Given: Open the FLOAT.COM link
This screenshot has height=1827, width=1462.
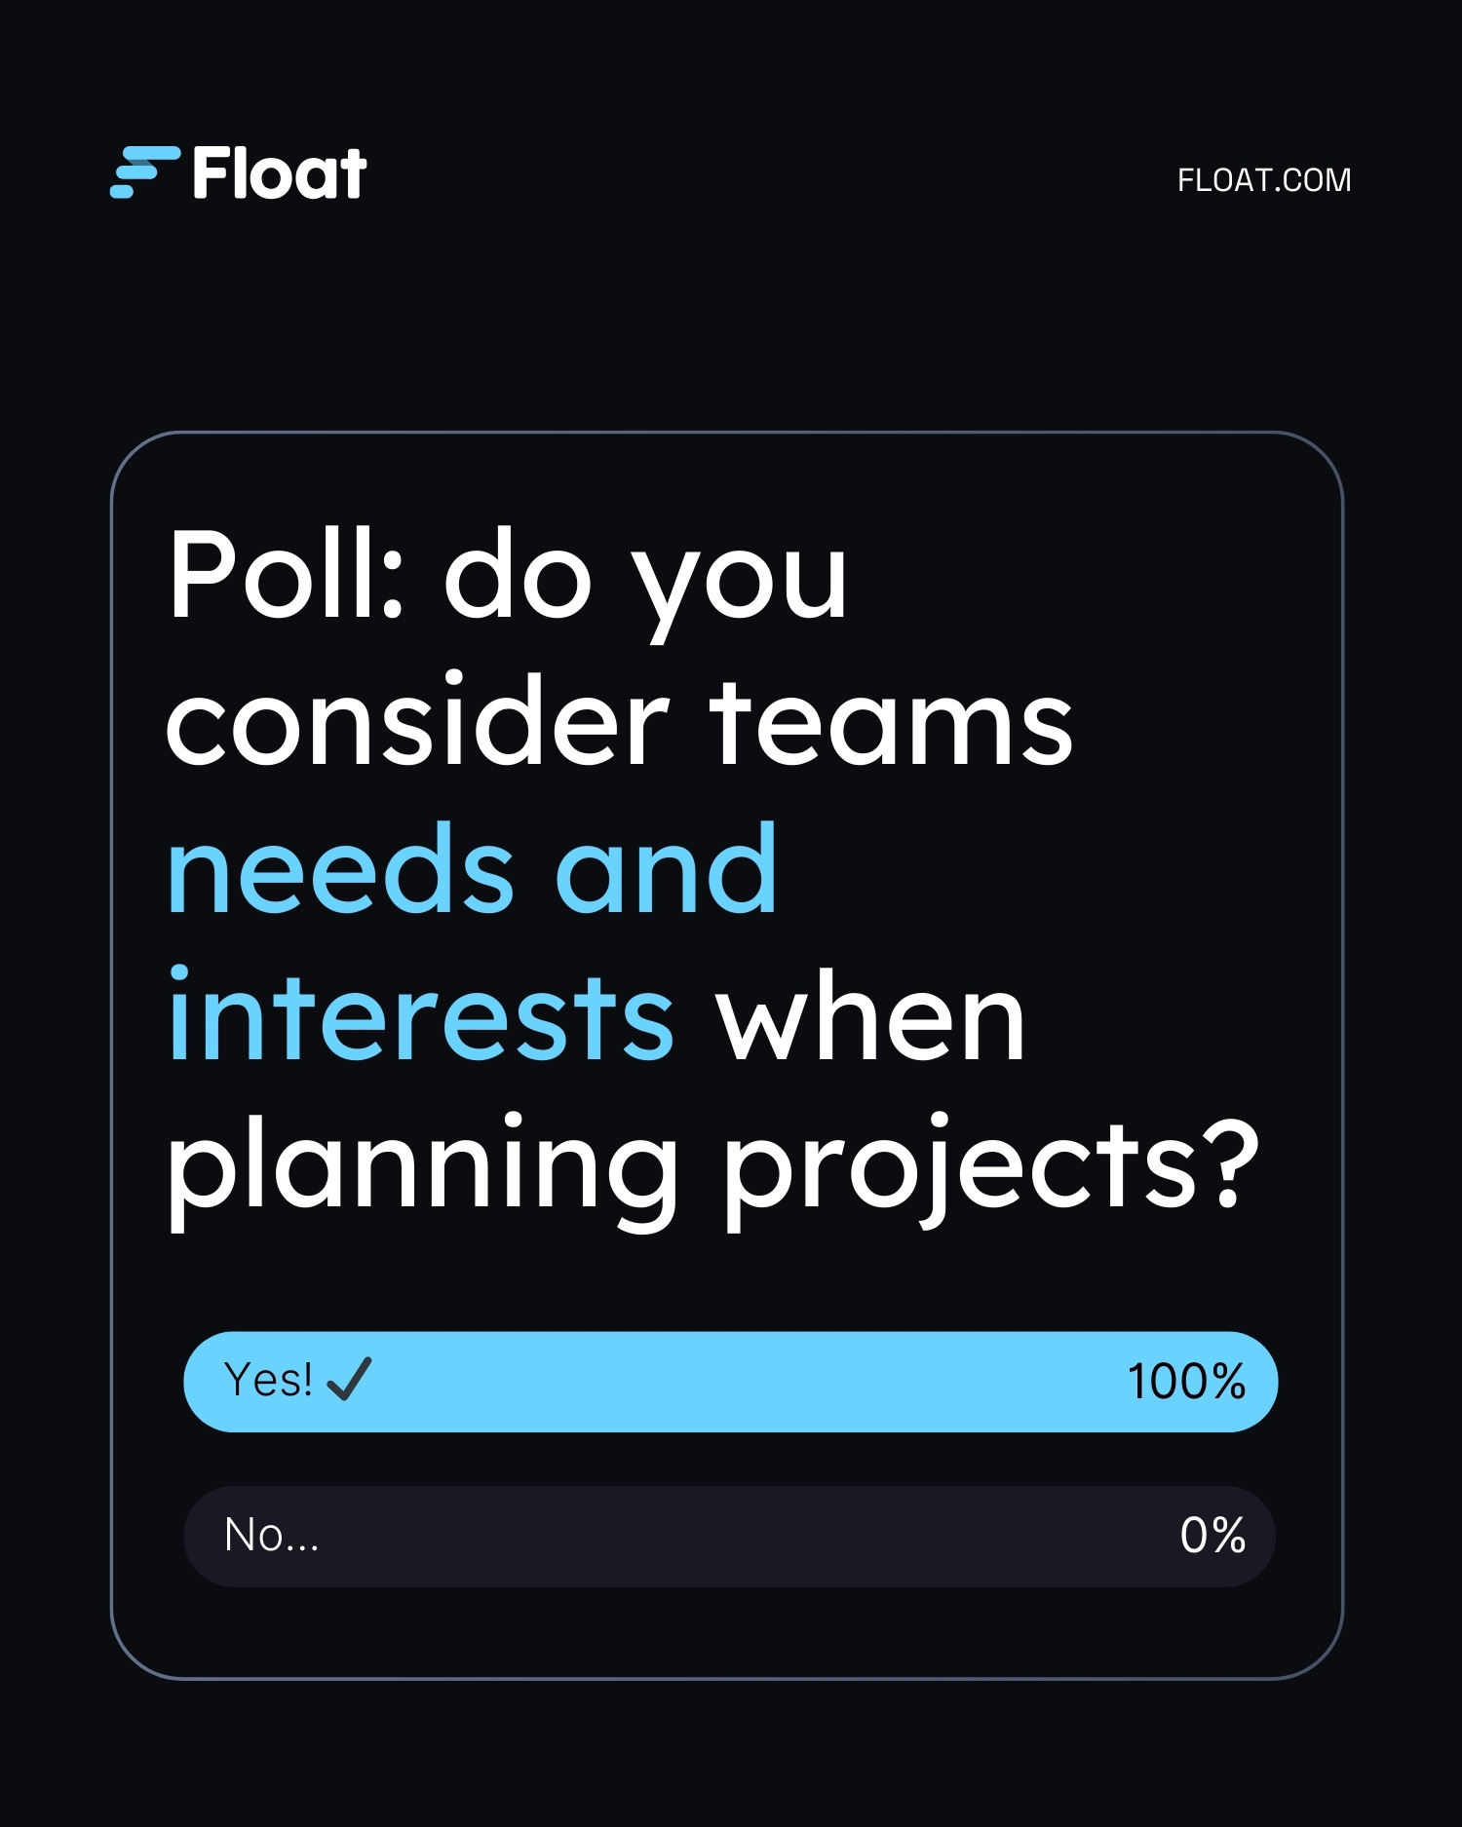Looking at the screenshot, I should [x=1263, y=180].
